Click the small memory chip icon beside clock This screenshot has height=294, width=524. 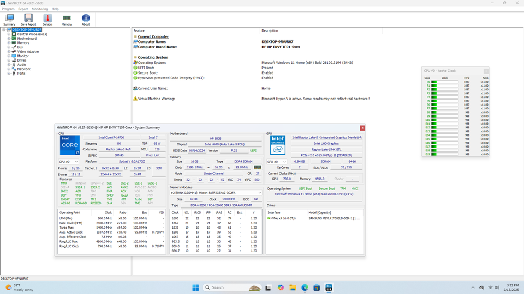tap(258, 167)
